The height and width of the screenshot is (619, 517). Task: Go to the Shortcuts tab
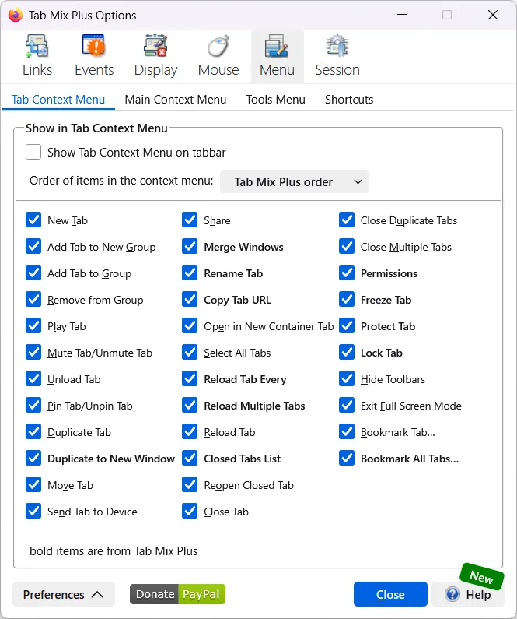349,100
